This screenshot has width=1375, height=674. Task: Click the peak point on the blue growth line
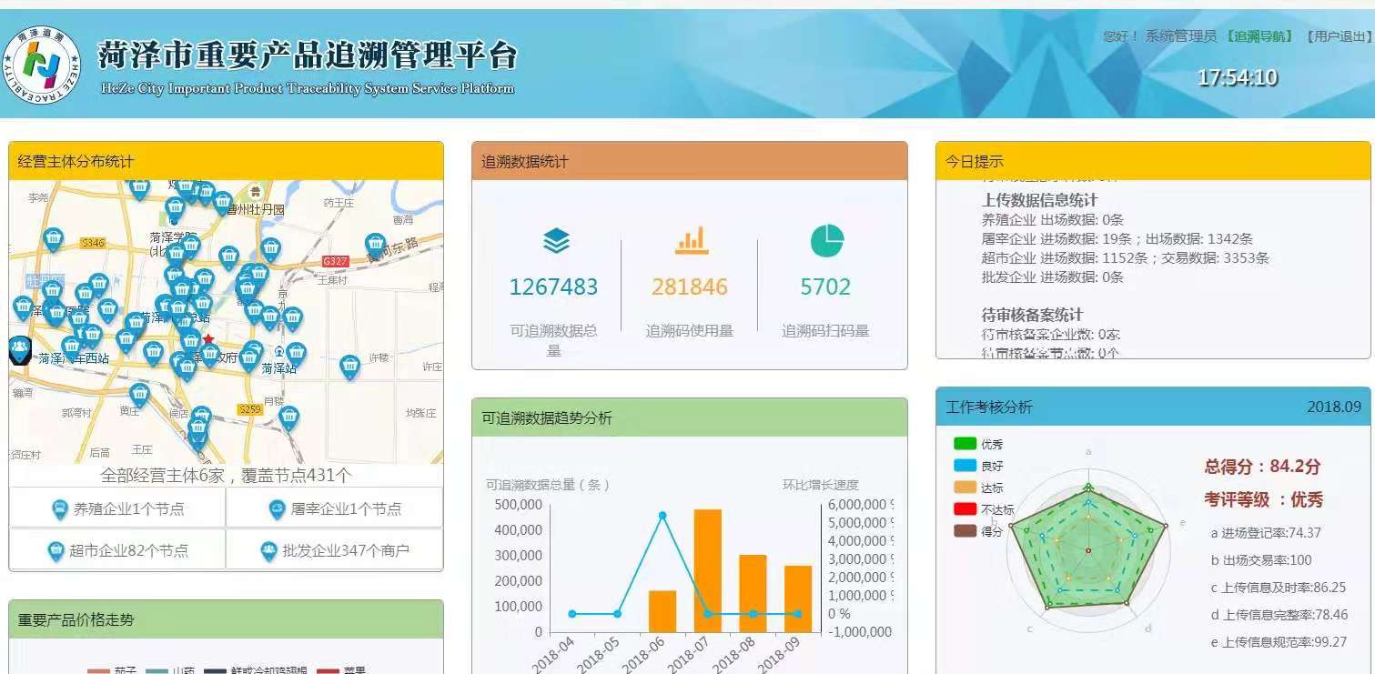662,516
